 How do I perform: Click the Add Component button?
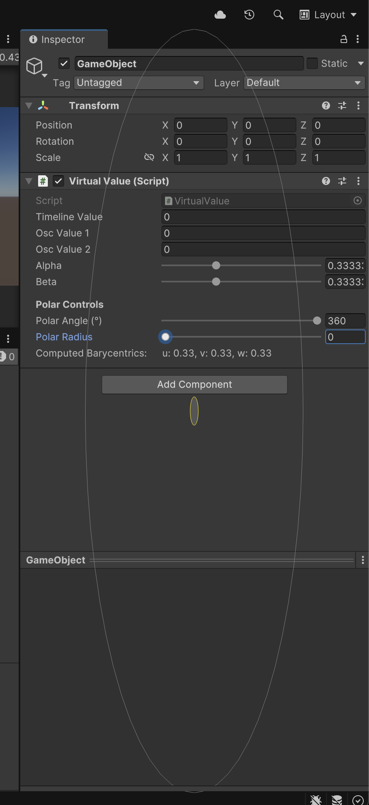[x=194, y=384]
